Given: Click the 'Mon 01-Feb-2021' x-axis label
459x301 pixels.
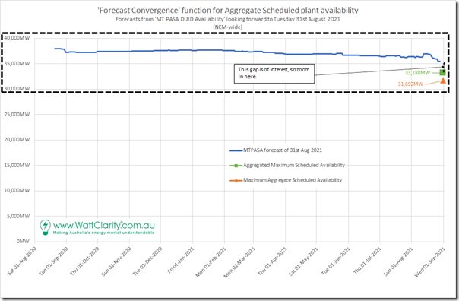Looking at the screenshot, I should point(211,261).
